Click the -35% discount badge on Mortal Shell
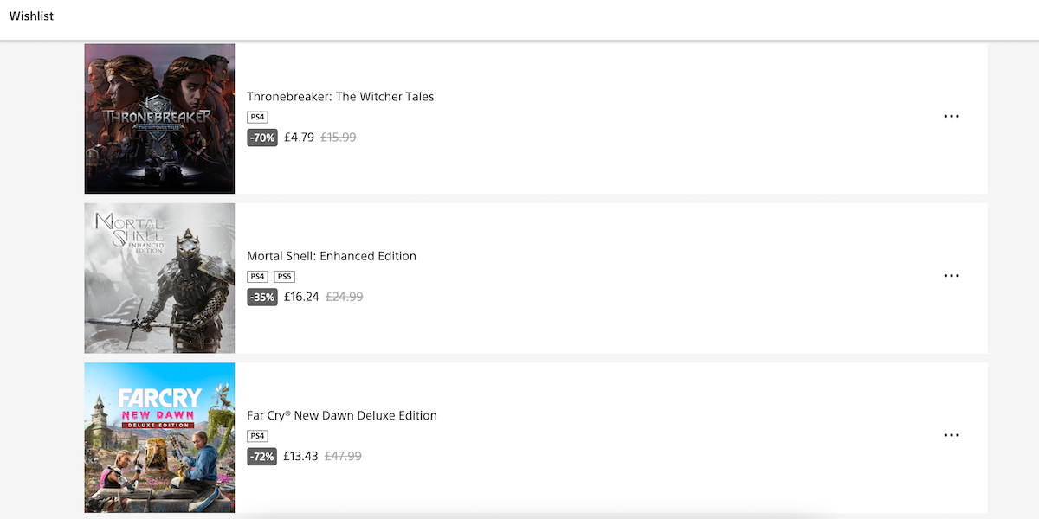The image size is (1039, 519). (261, 297)
